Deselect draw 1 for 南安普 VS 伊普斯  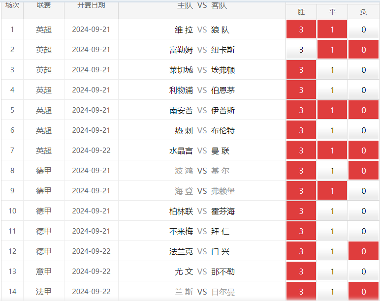pyautogui.click(x=332, y=110)
